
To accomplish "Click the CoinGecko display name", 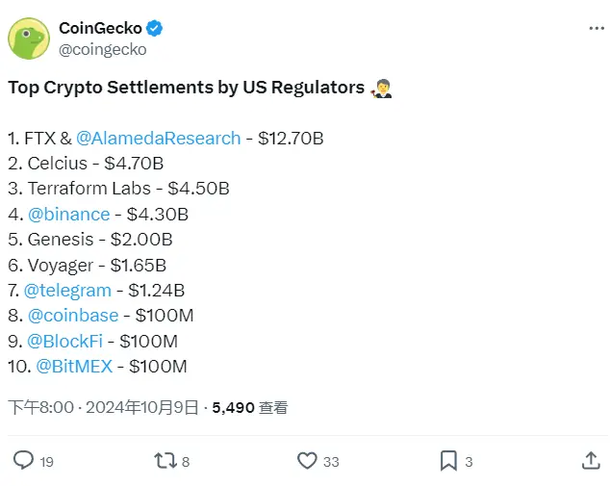I will (101, 29).
